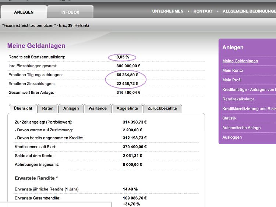The image size is (276, 207).
Task: Open the UNTERNEHMEN page in top navigation
Action: click(x=168, y=11)
